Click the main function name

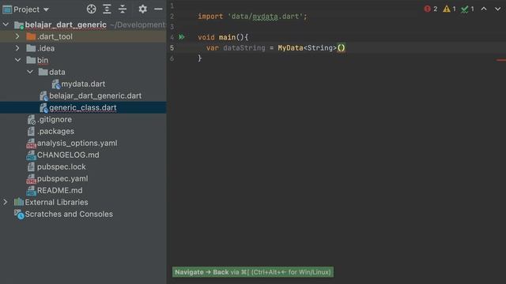[x=227, y=37]
